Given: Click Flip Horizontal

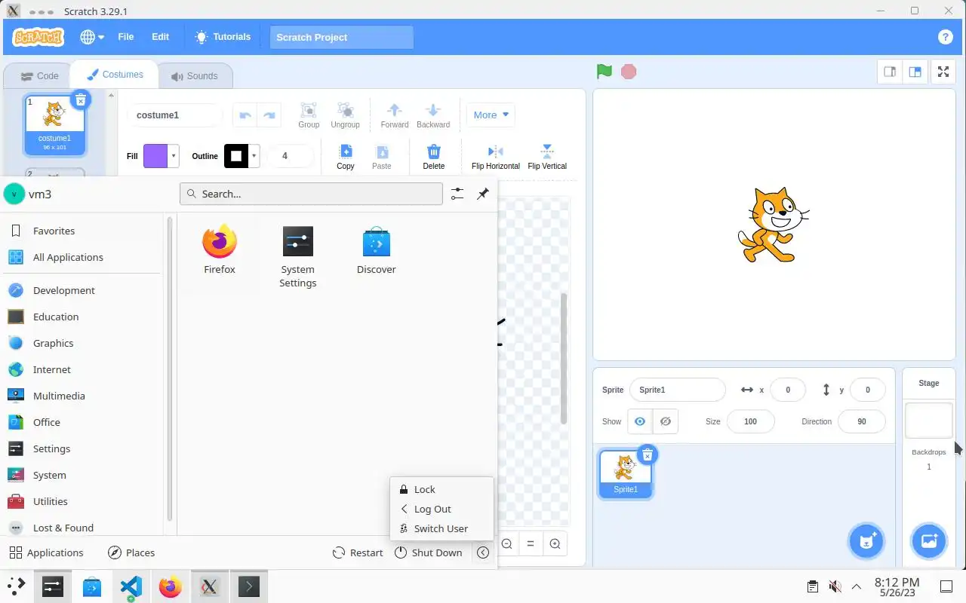Looking at the screenshot, I should 495,157.
